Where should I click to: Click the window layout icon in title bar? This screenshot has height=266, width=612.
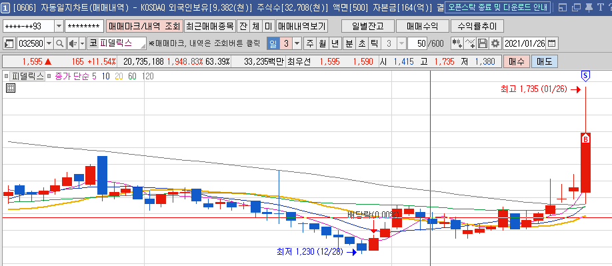pyautogui.click(x=563, y=7)
